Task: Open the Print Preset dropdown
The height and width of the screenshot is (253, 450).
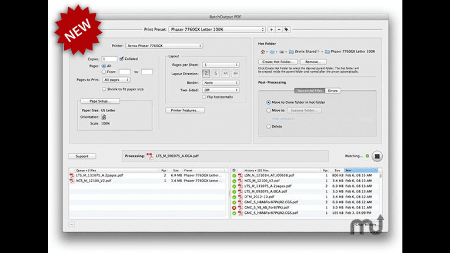Action: [x=217, y=29]
